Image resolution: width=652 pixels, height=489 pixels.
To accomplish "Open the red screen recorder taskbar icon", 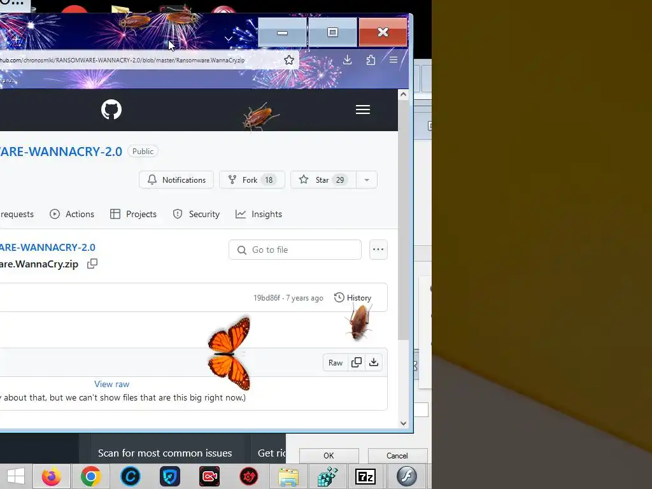I will pos(209,476).
